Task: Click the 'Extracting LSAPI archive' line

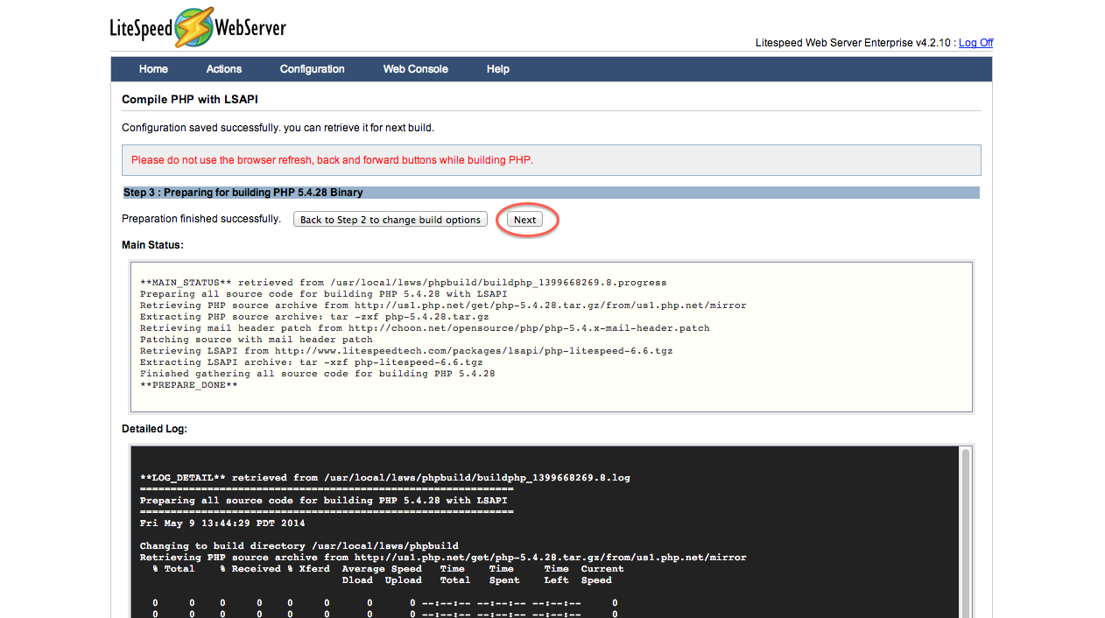Action: pyautogui.click(x=311, y=362)
